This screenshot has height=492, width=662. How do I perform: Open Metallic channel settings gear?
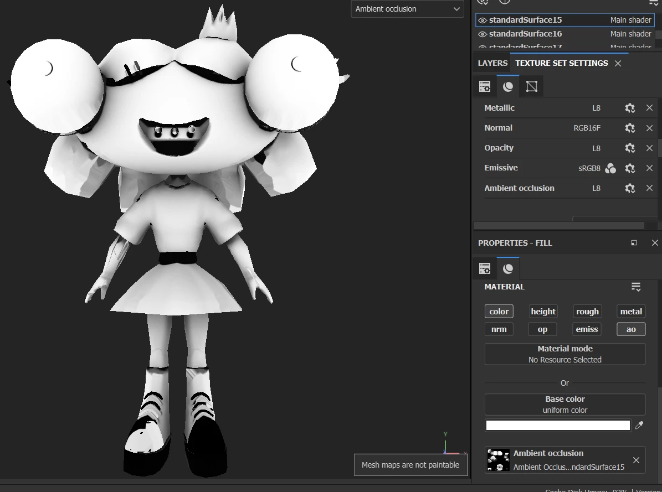(x=629, y=108)
